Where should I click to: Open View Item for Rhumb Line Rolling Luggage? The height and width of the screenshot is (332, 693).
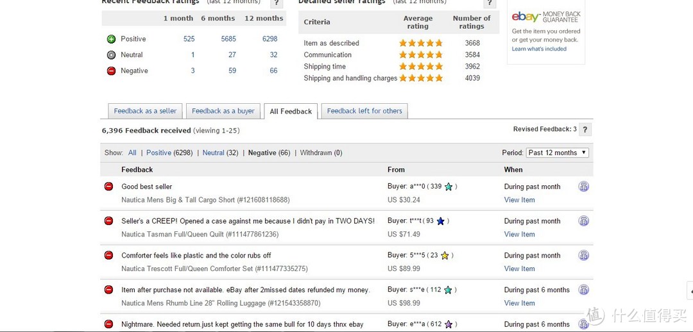tap(519, 303)
